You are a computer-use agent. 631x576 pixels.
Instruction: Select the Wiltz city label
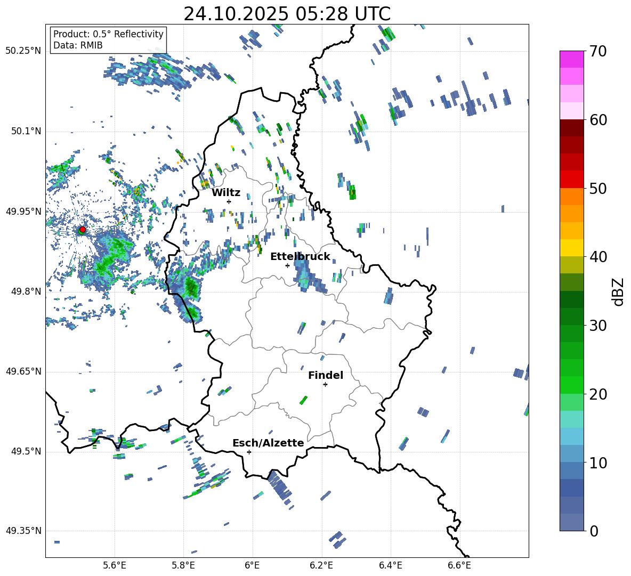point(226,192)
